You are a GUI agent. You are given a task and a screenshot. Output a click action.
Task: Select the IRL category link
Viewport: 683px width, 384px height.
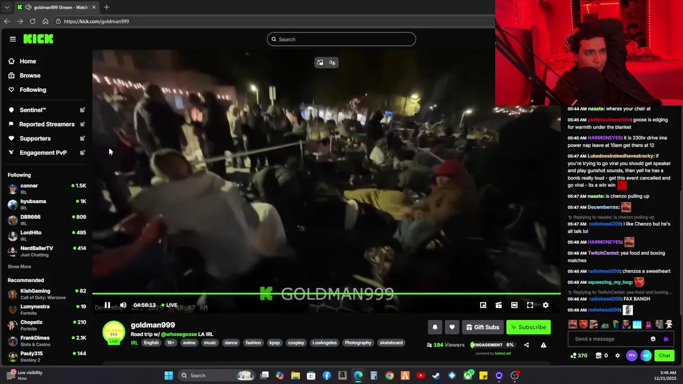[x=134, y=342]
